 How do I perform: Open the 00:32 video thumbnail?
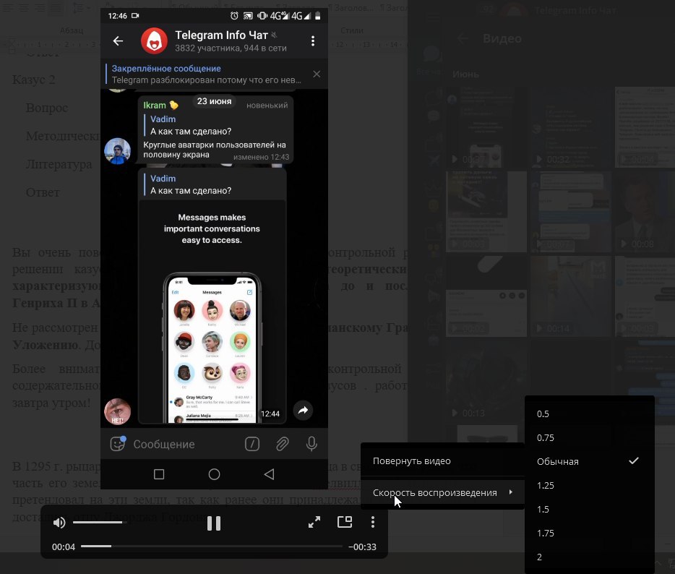point(571,127)
